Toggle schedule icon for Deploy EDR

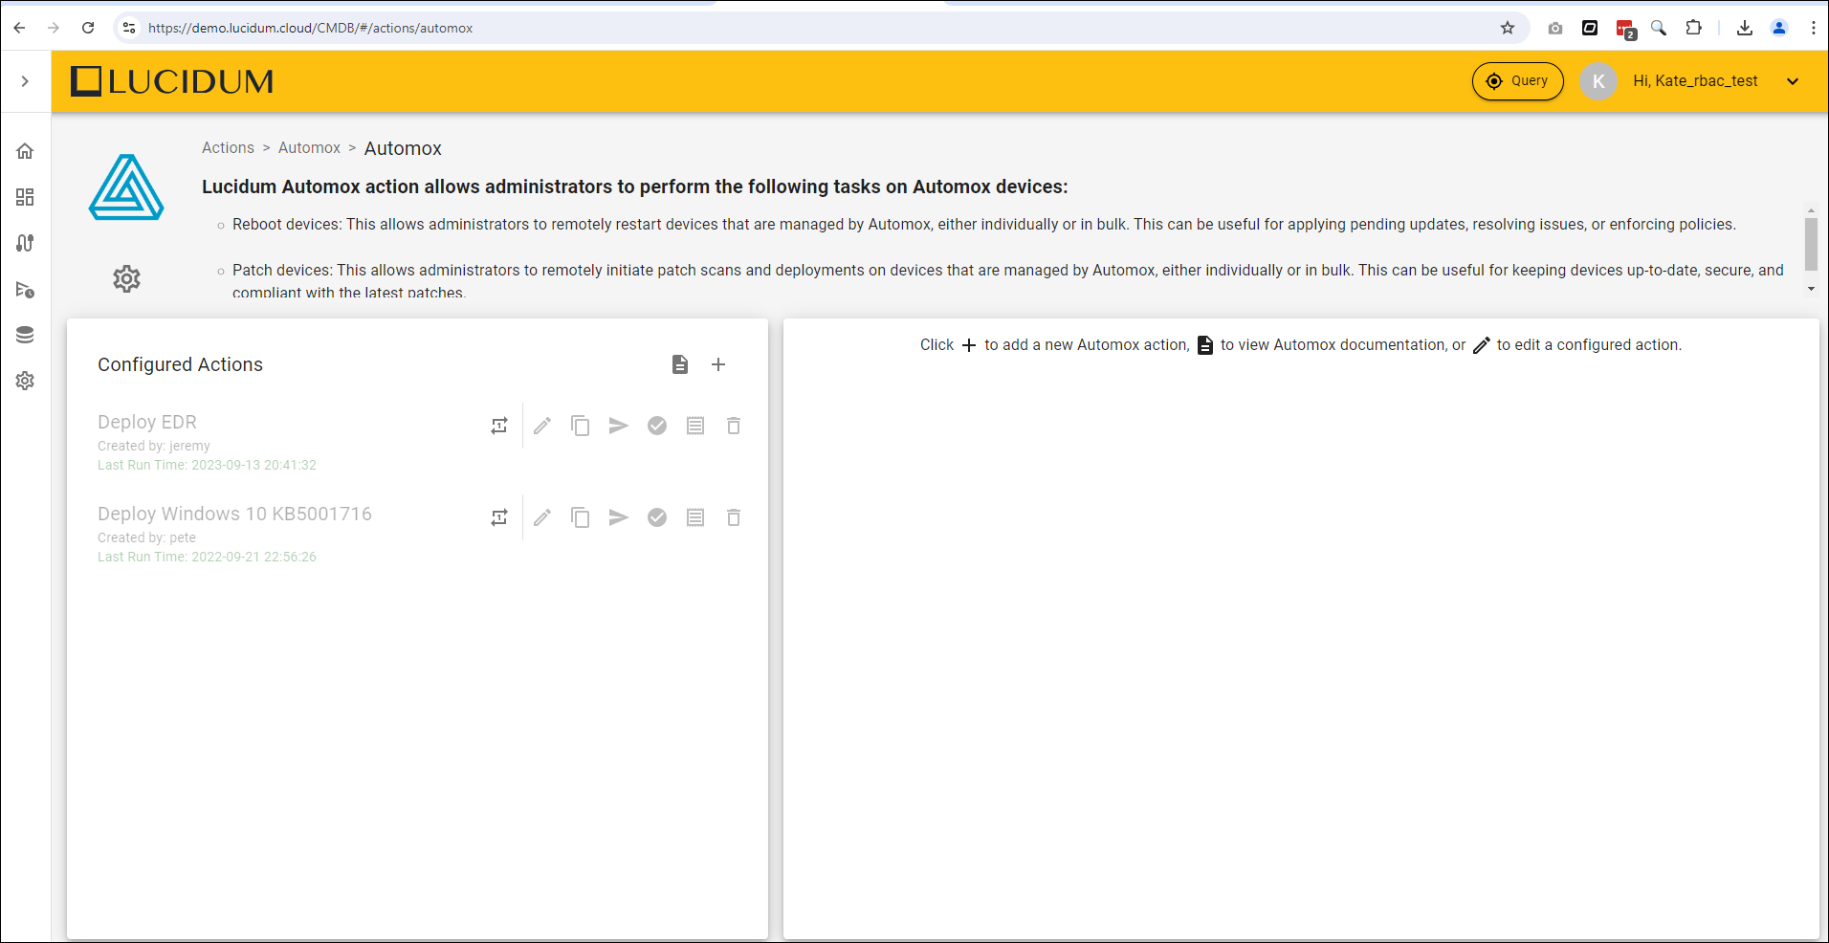click(x=499, y=426)
